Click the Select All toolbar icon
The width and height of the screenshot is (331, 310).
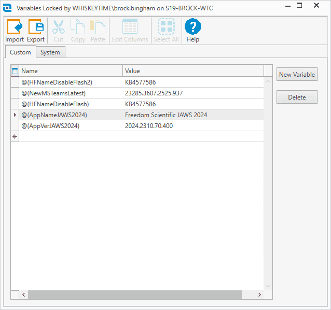167,26
